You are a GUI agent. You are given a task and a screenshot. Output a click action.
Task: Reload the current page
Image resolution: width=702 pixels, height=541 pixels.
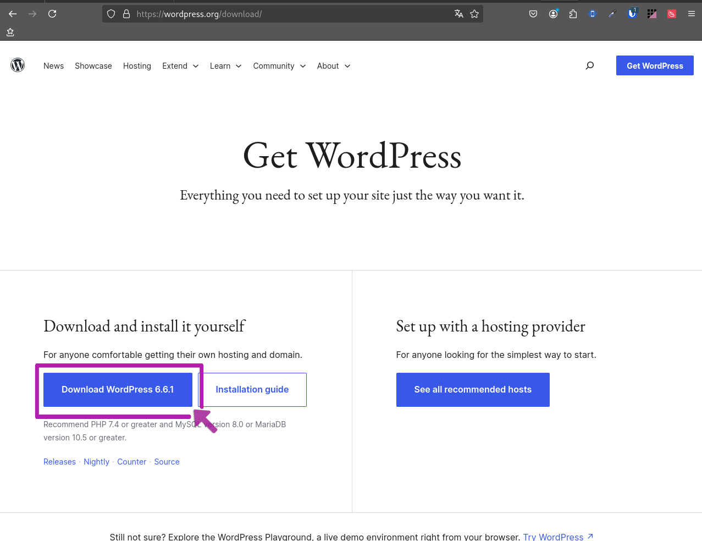click(x=52, y=14)
